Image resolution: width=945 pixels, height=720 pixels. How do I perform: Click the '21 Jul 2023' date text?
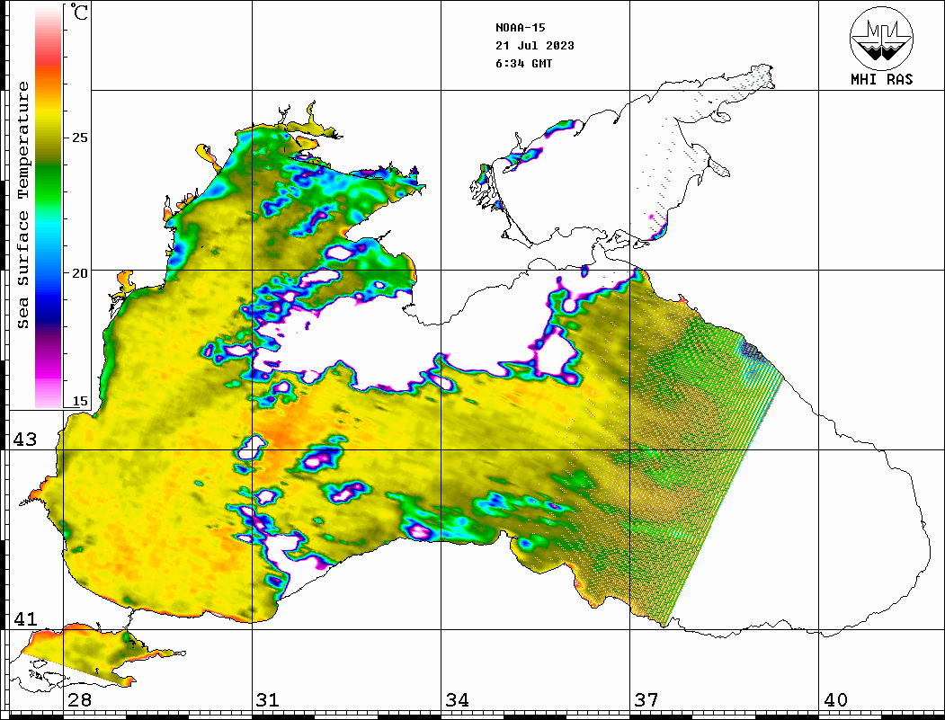(535, 46)
